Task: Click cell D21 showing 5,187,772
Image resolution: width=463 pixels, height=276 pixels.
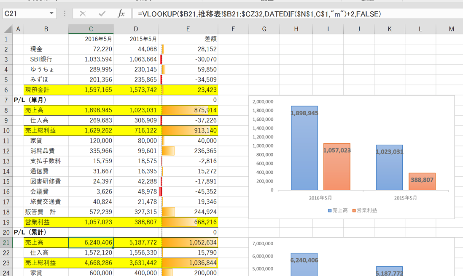Action: [136, 242]
